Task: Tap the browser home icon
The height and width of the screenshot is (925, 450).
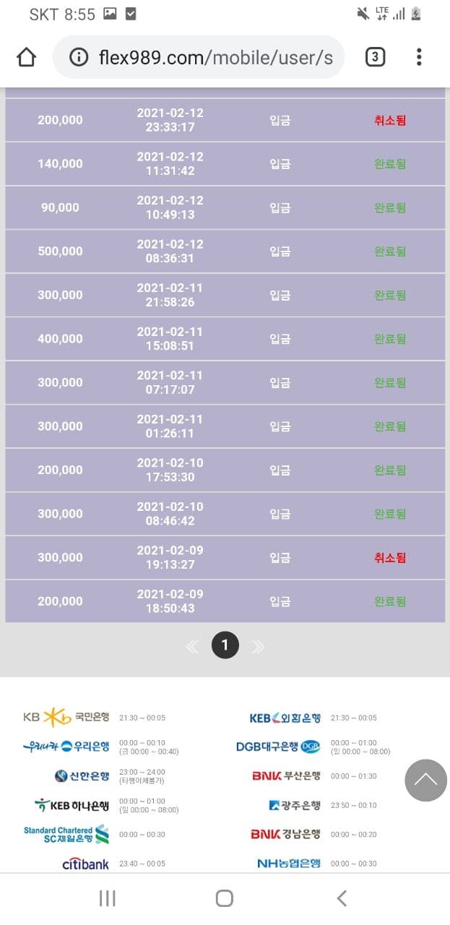Action: click(26, 57)
